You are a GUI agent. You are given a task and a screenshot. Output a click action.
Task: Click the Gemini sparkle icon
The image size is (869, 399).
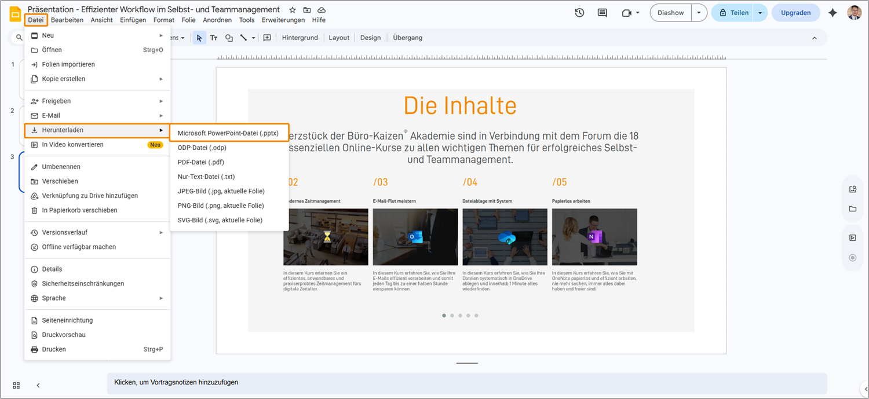pyautogui.click(x=833, y=13)
